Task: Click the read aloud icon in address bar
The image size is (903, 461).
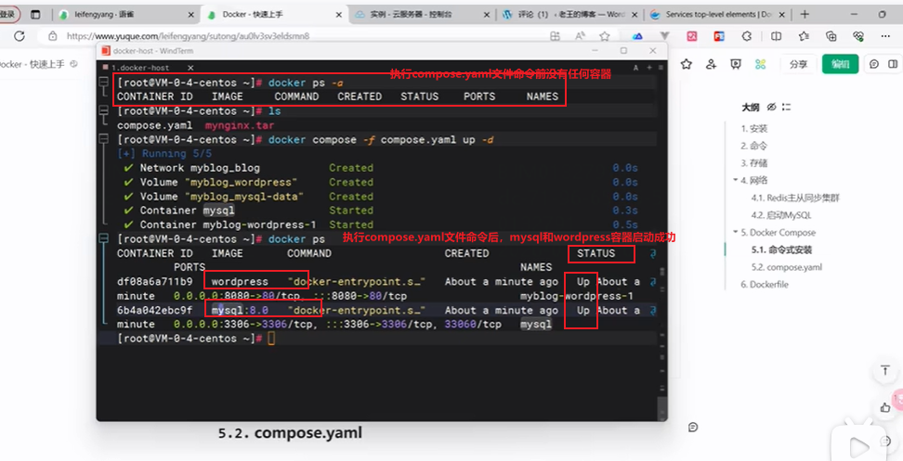Action: [x=580, y=36]
